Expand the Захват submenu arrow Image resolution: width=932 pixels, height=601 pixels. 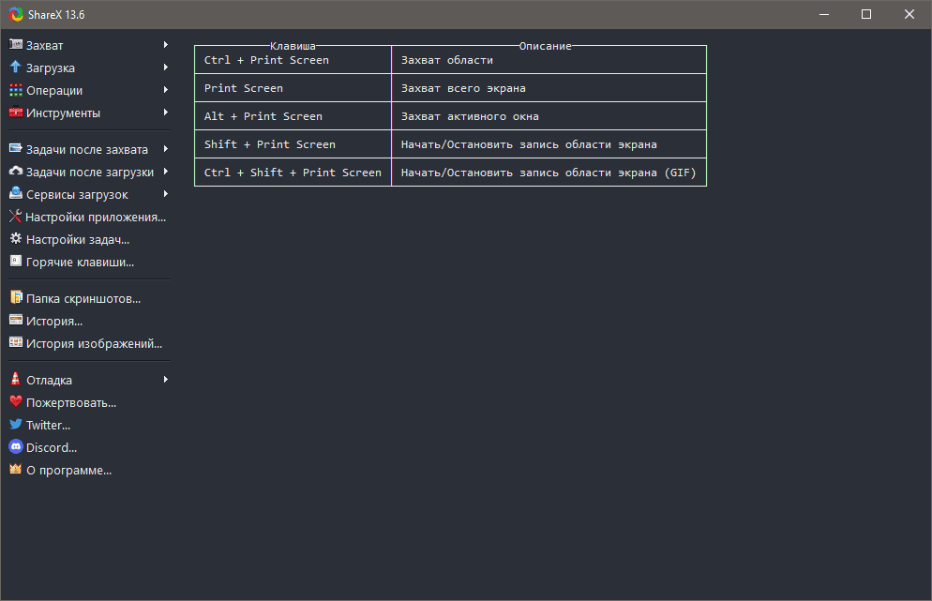(166, 45)
